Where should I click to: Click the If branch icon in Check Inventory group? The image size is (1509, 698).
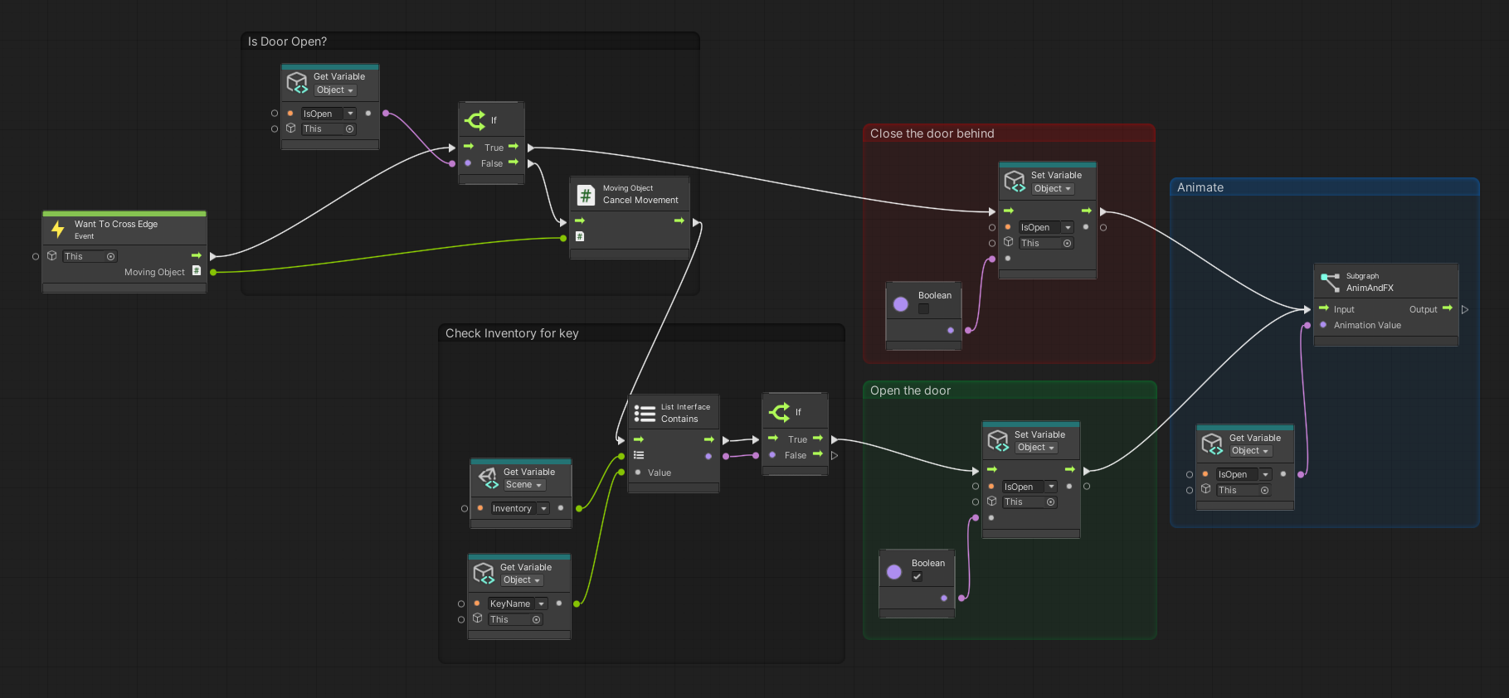[x=780, y=412]
